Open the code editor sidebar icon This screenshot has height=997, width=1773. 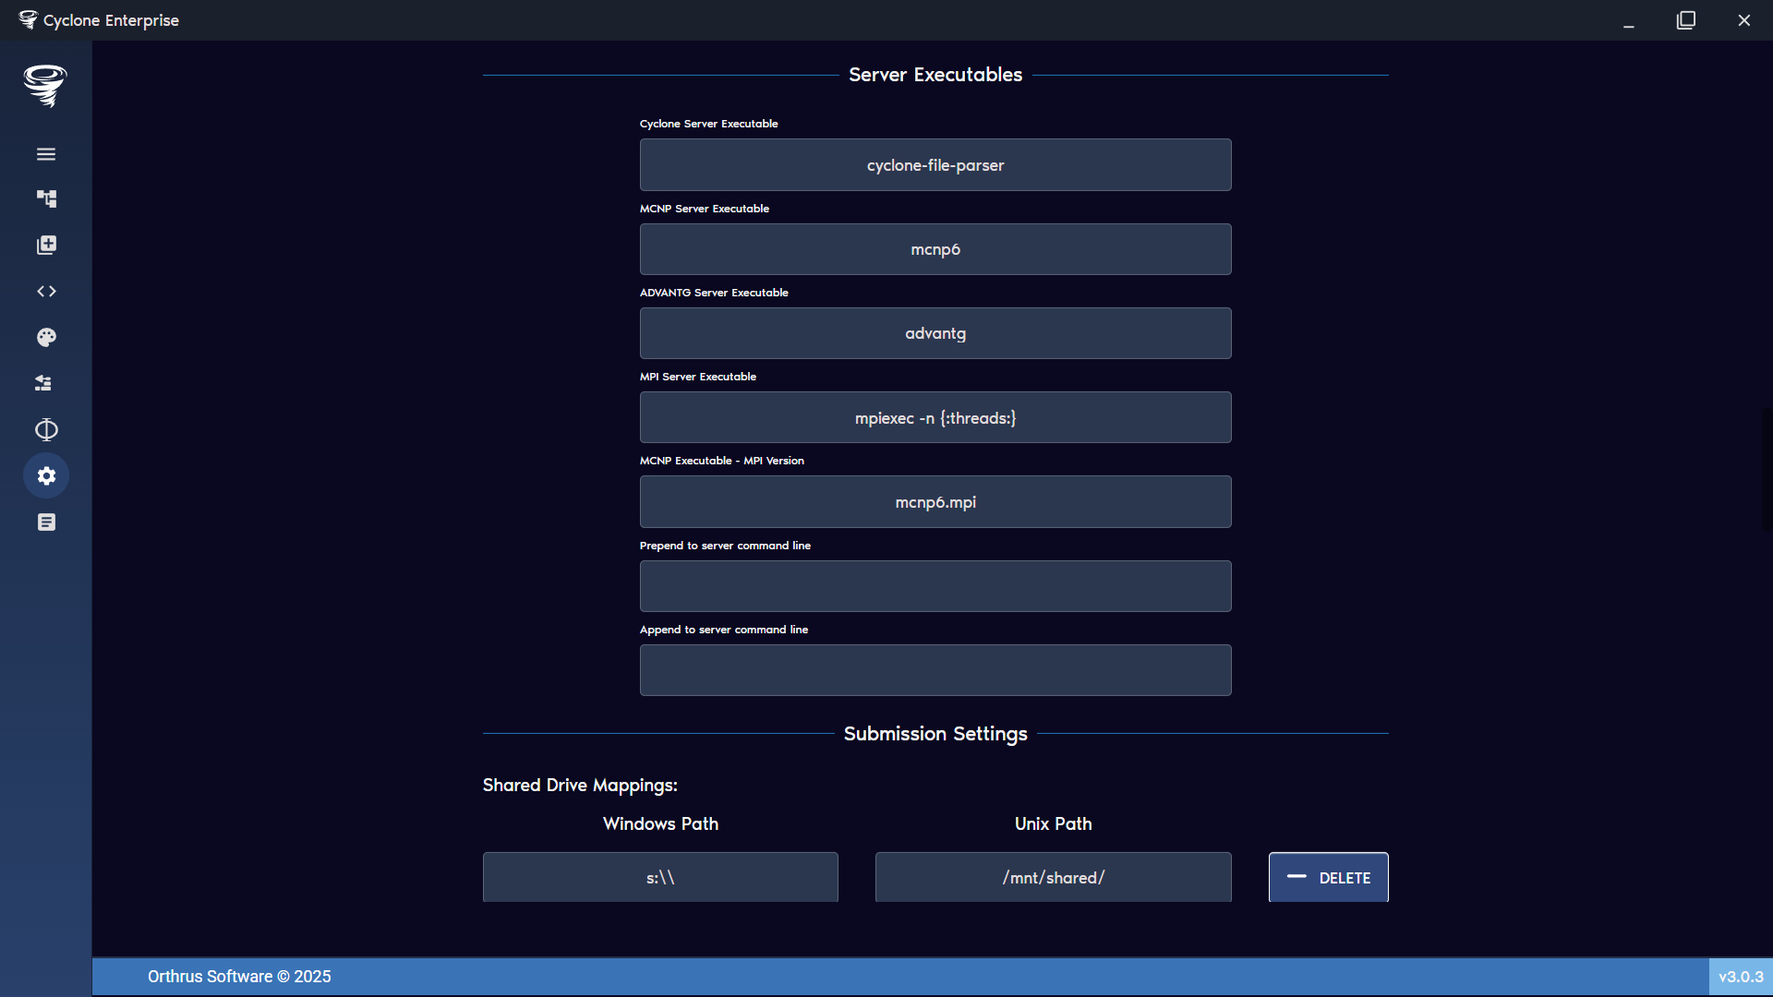pyautogui.click(x=45, y=291)
